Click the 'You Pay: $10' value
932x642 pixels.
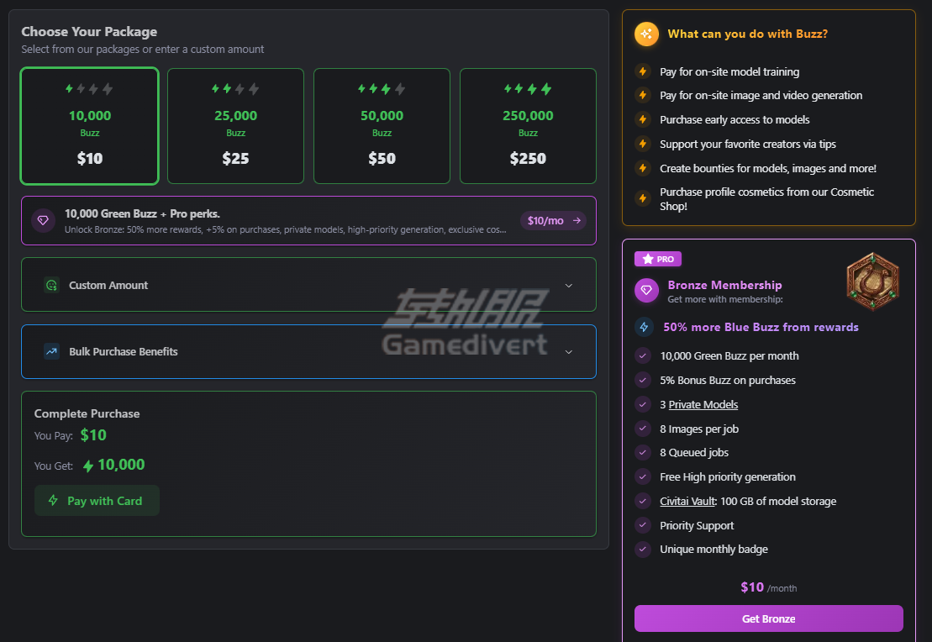93,435
